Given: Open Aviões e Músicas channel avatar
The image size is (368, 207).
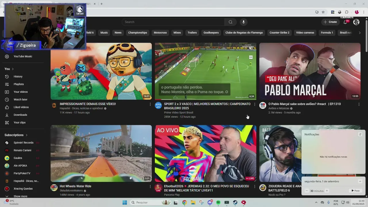Looking at the screenshot, I should (263, 106).
